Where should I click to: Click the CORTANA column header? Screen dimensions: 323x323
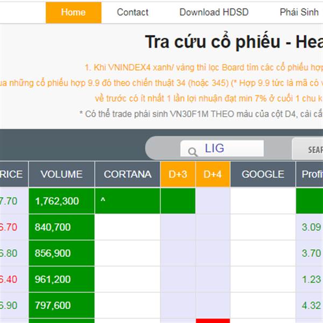point(128,174)
